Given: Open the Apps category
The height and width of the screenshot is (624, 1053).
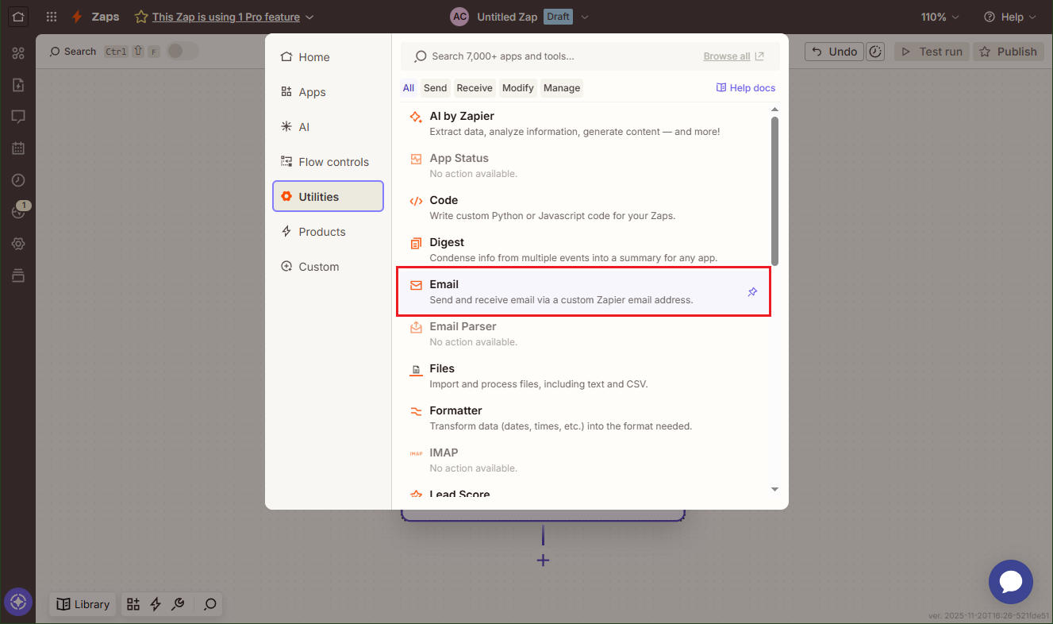Looking at the screenshot, I should 329,92.
